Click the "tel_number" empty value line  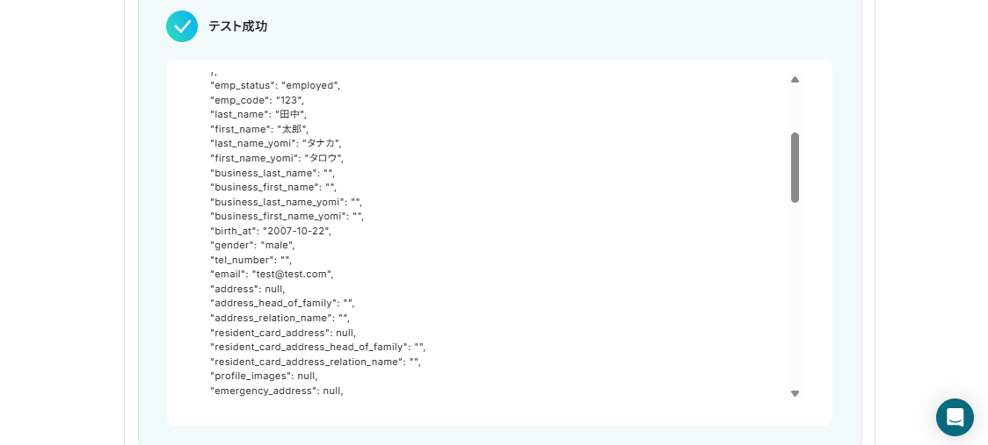(251, 260)
